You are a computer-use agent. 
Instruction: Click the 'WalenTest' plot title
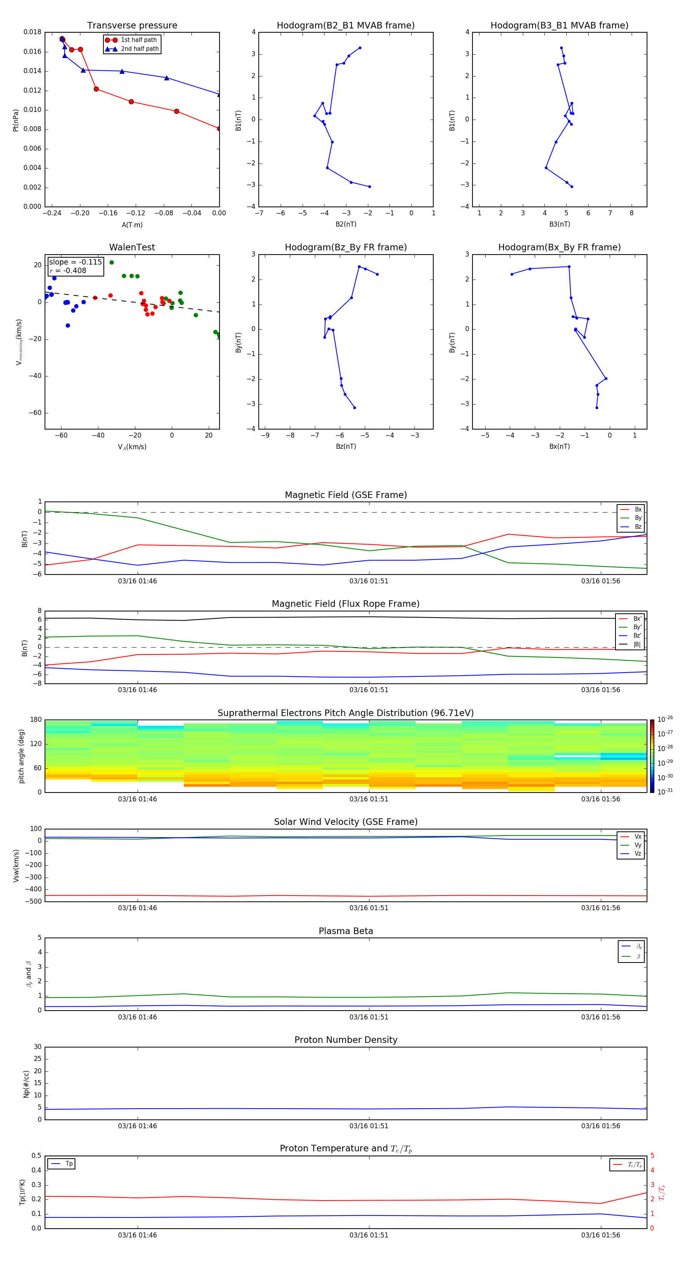click(132, 247)
